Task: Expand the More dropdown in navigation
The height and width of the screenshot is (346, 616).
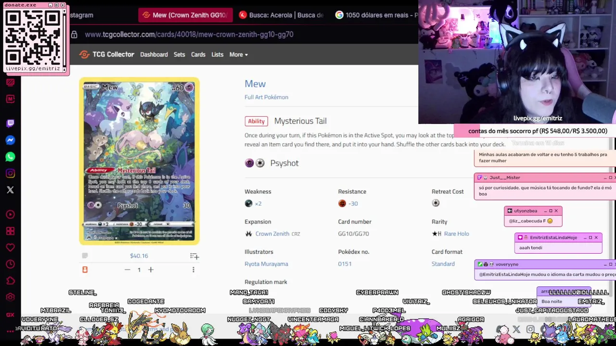Action: pyautogui.click(x=239, y=54)
